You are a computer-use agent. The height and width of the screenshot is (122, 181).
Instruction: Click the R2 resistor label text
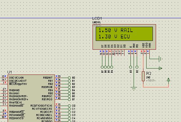(x=148, y=73)
